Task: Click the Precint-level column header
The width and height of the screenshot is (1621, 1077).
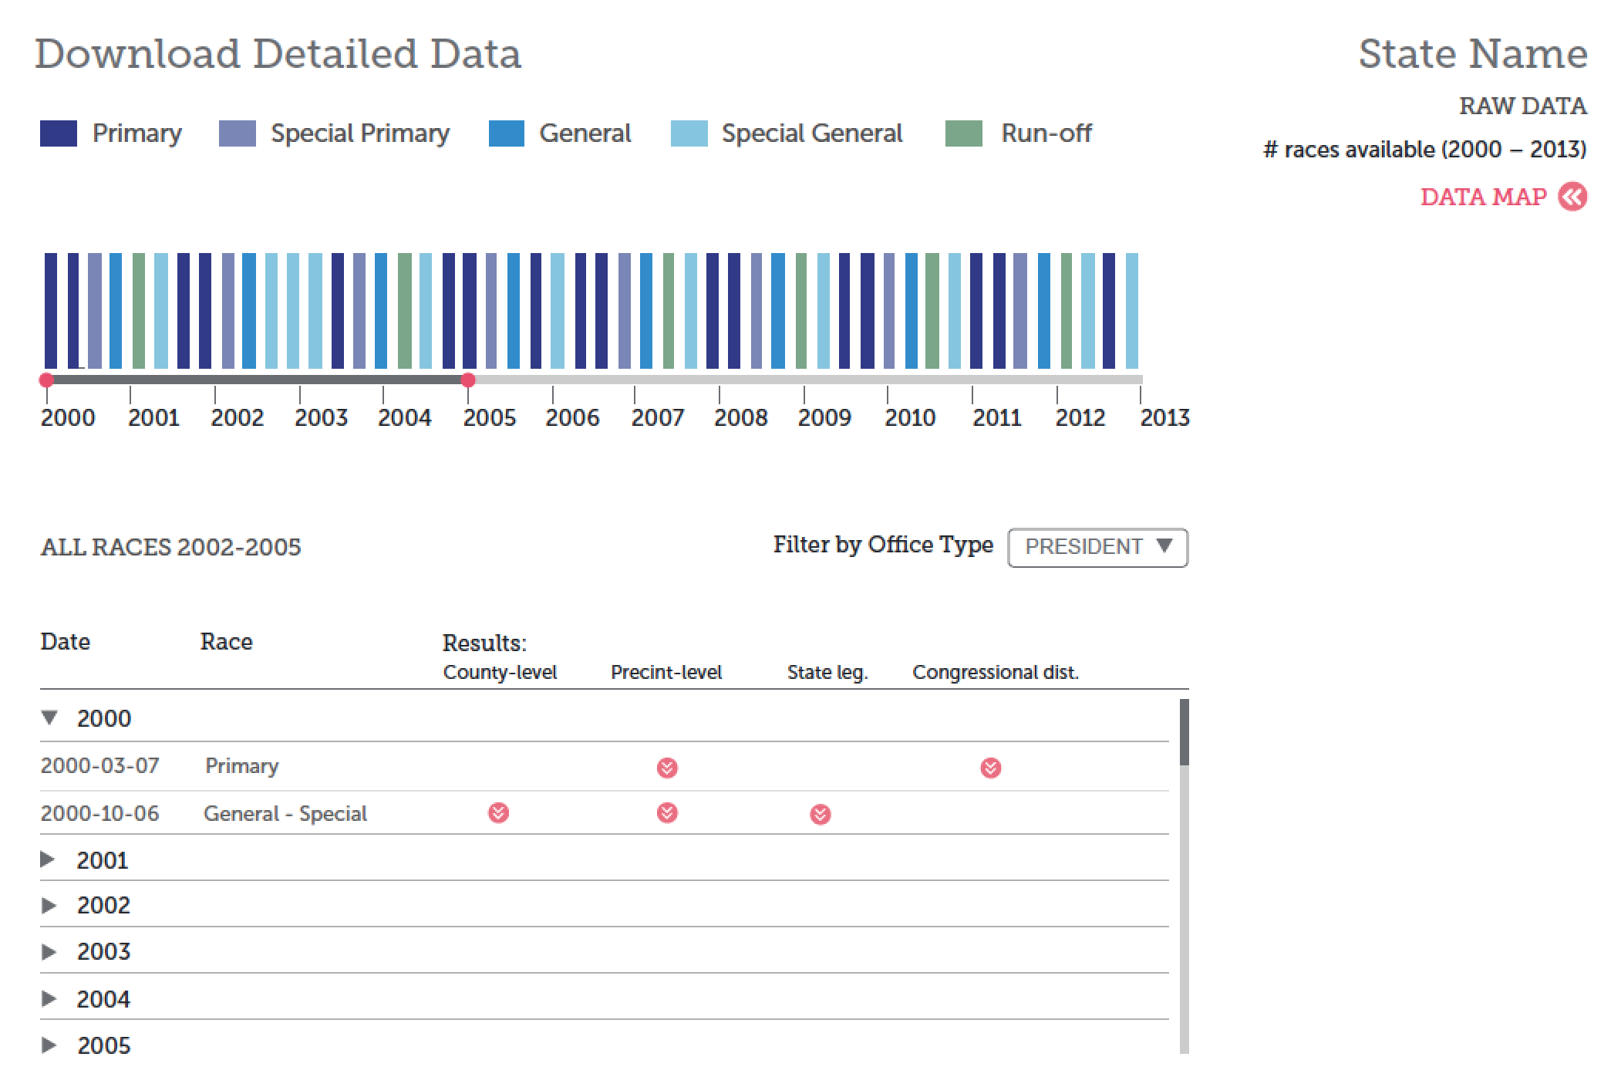Action: point(666,673)
